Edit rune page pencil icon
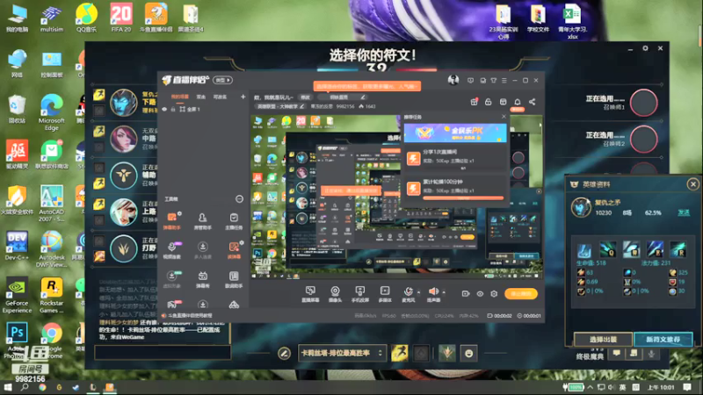Screen dimensions: 703x395 tap(284, 354)
